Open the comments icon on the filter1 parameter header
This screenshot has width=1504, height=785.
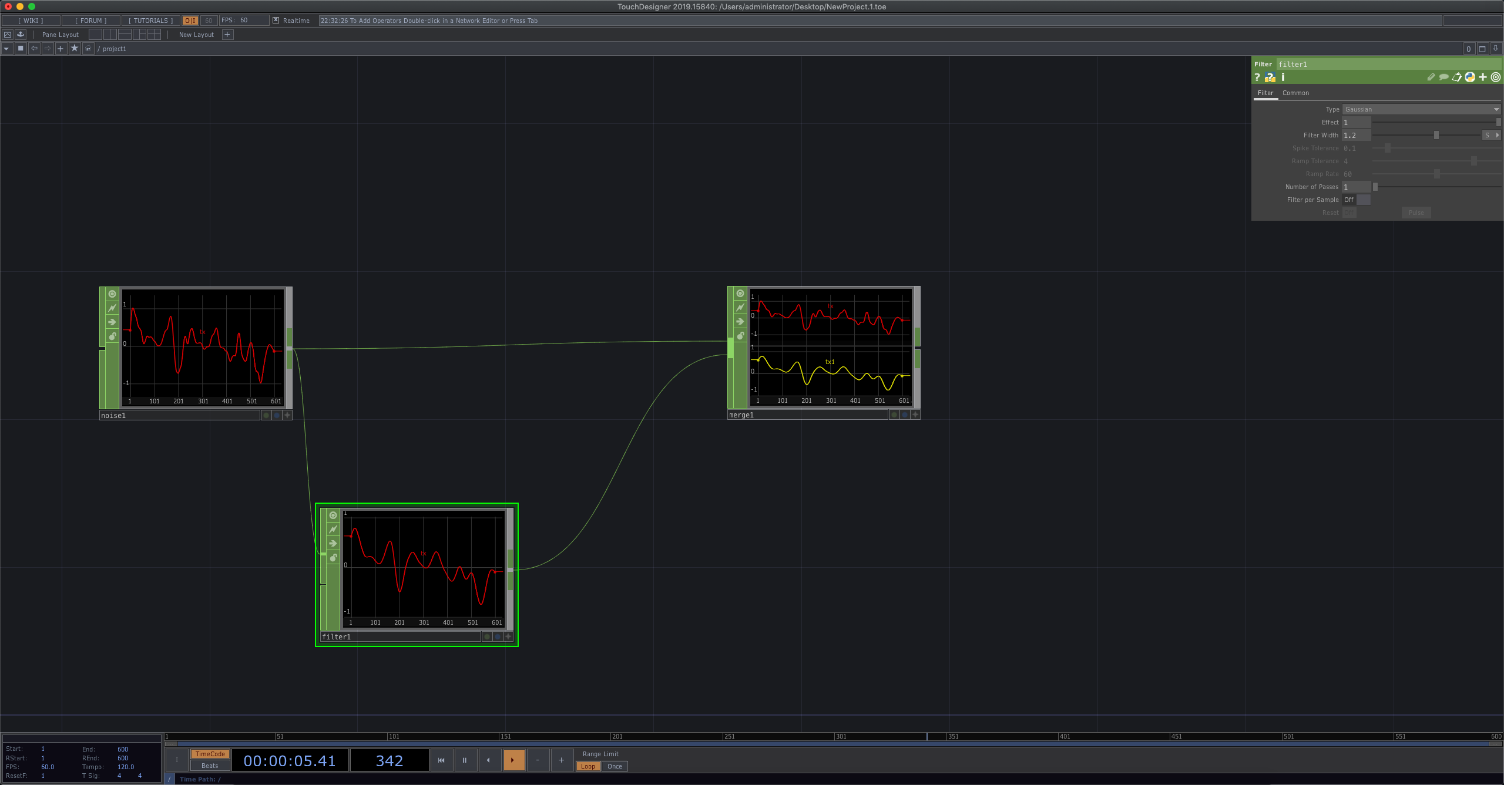click(x=1444, y=77)
